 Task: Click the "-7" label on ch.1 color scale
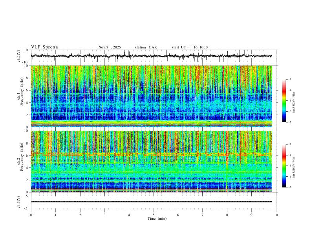[x=290, y=122]
